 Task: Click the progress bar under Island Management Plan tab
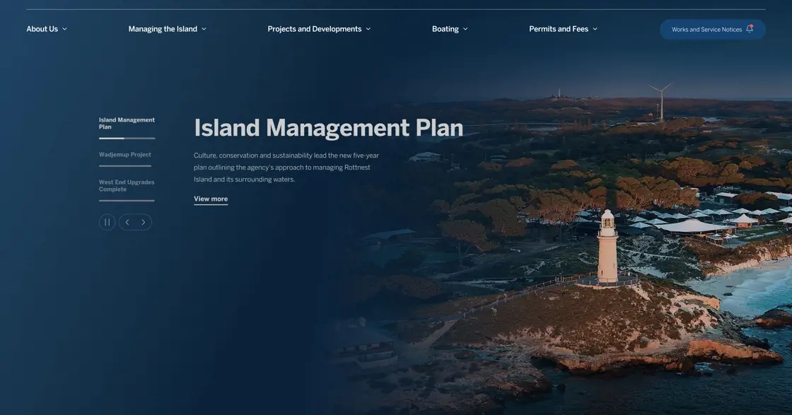point(127,138)
